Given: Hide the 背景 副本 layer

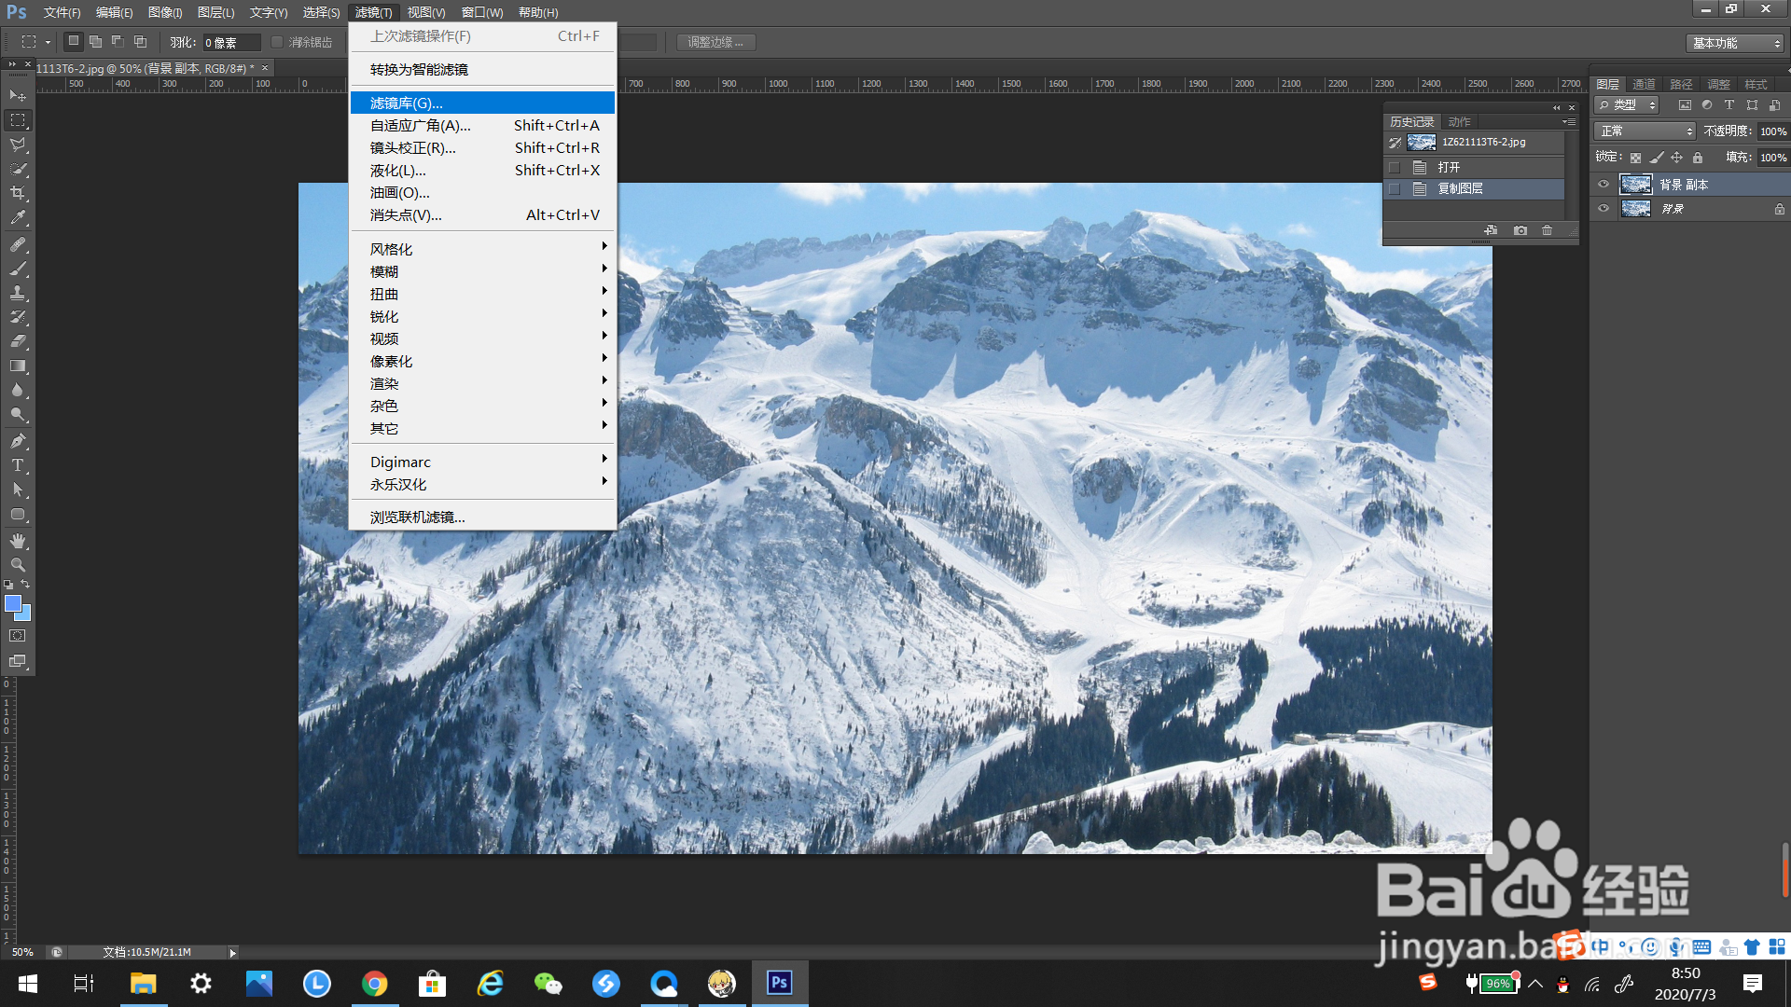Looking at the screenshot, I should click(x=1604, y=185).
